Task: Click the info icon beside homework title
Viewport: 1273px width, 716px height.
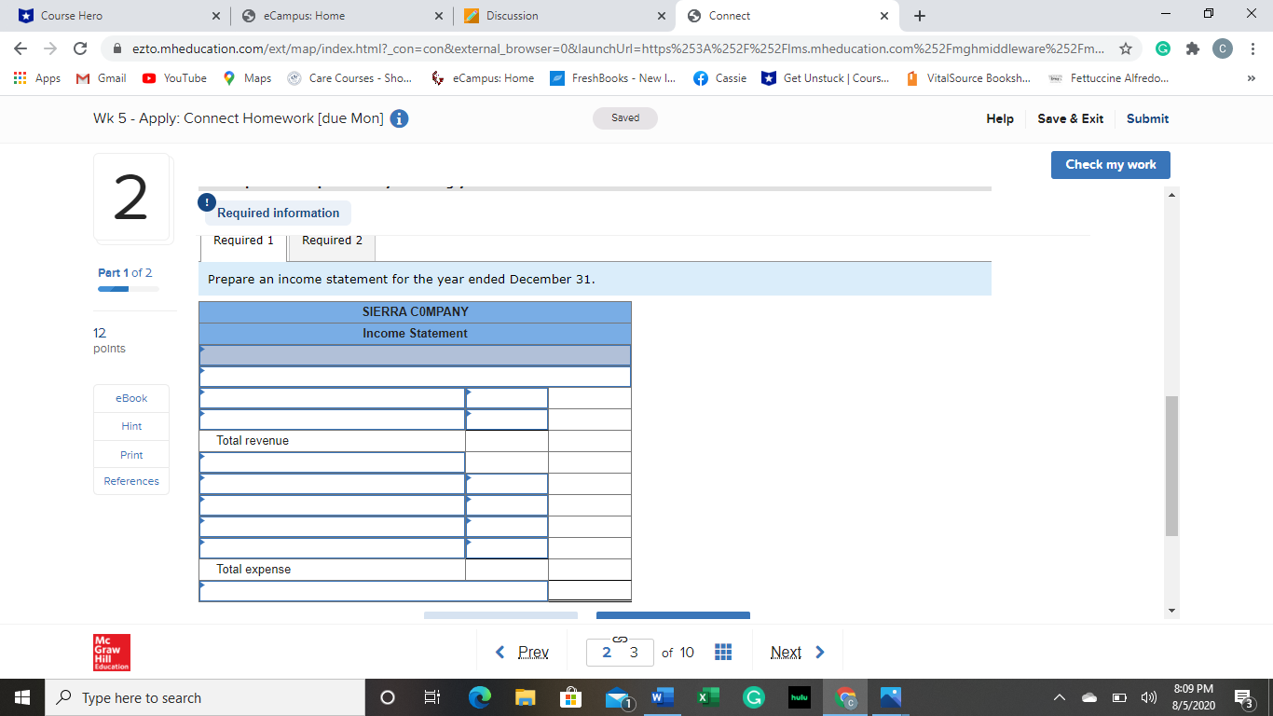Action: point(399,119)
